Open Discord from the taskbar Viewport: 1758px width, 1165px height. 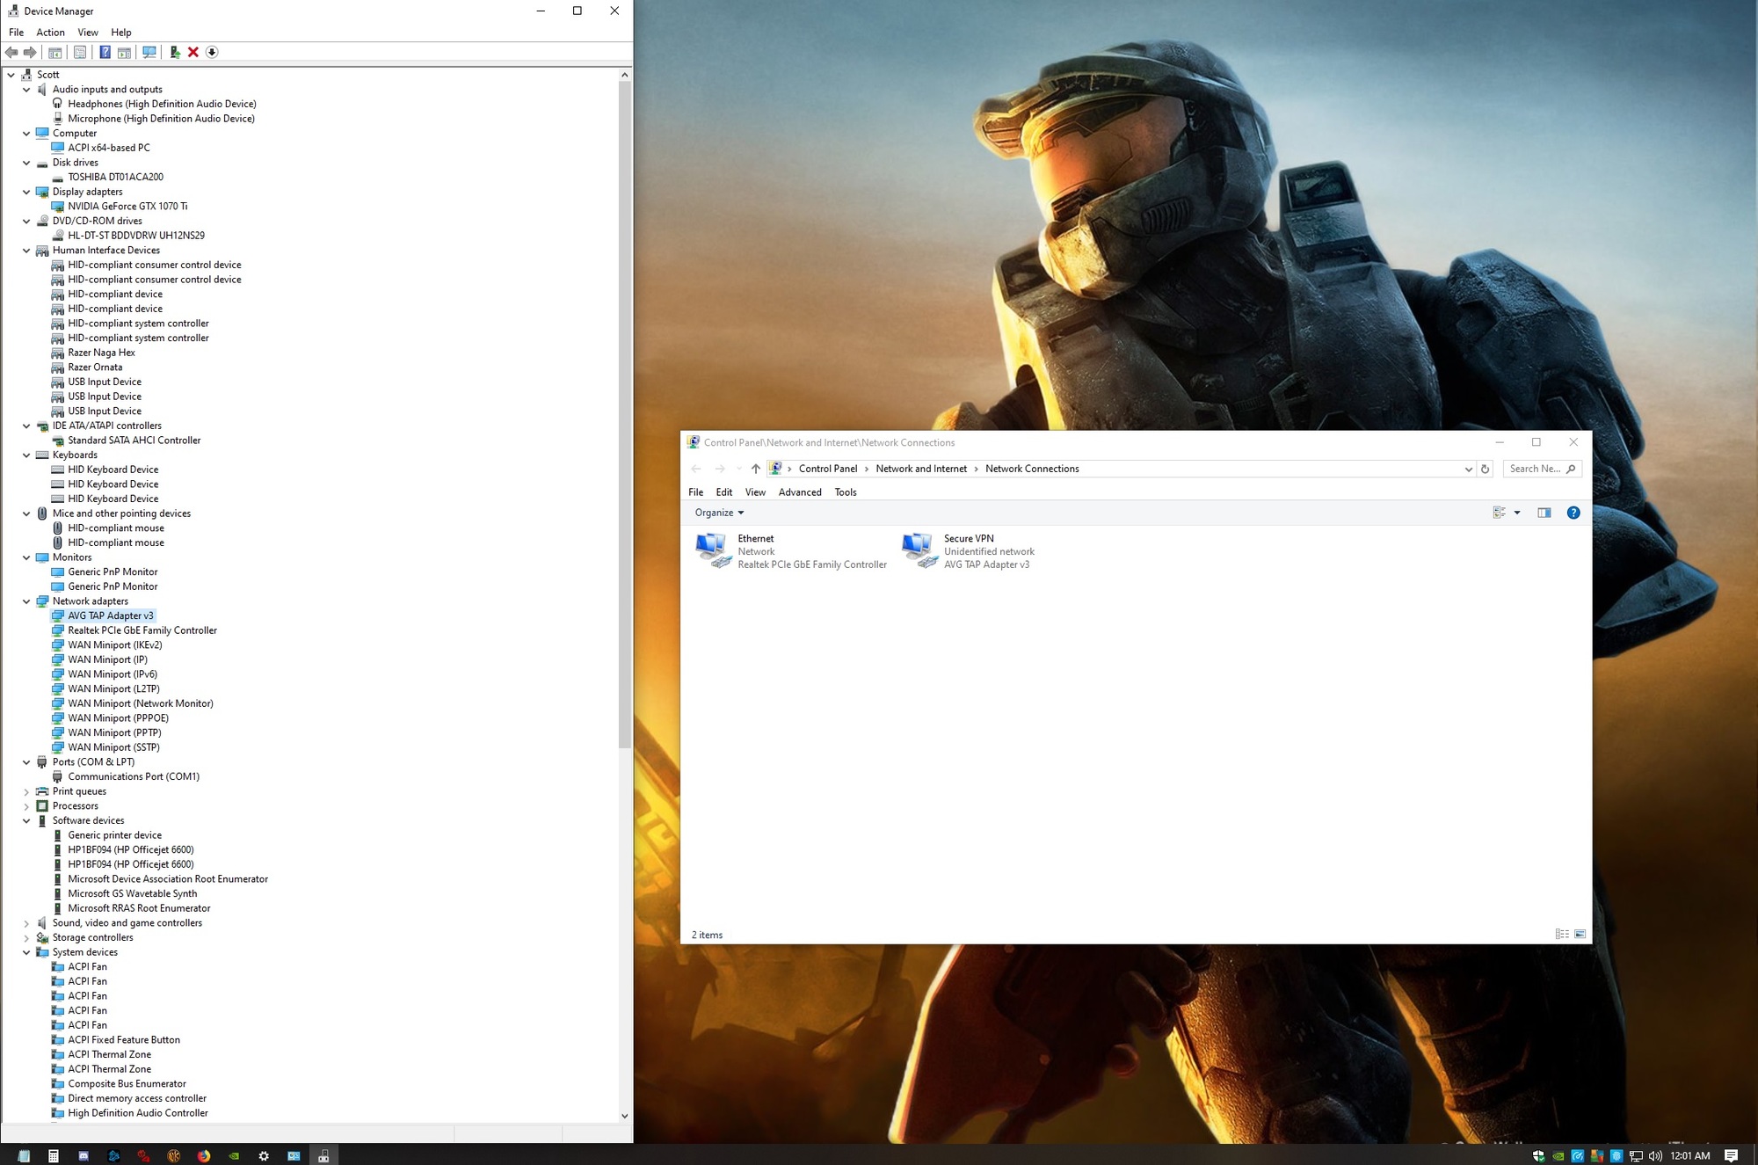(84, 1156)
